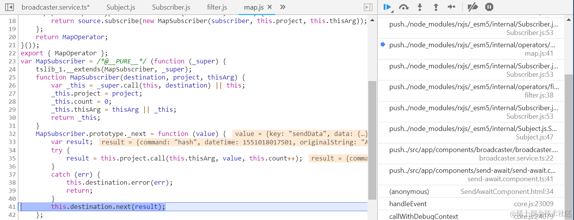Select call stack frame broadcaster.service.ts:22
Viewport: 574px width, 220px height.
pyautogui.click(x=471, y=154)
